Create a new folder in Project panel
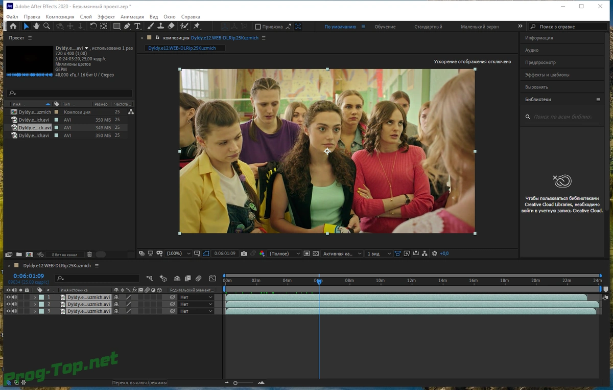 coord(19,254)
